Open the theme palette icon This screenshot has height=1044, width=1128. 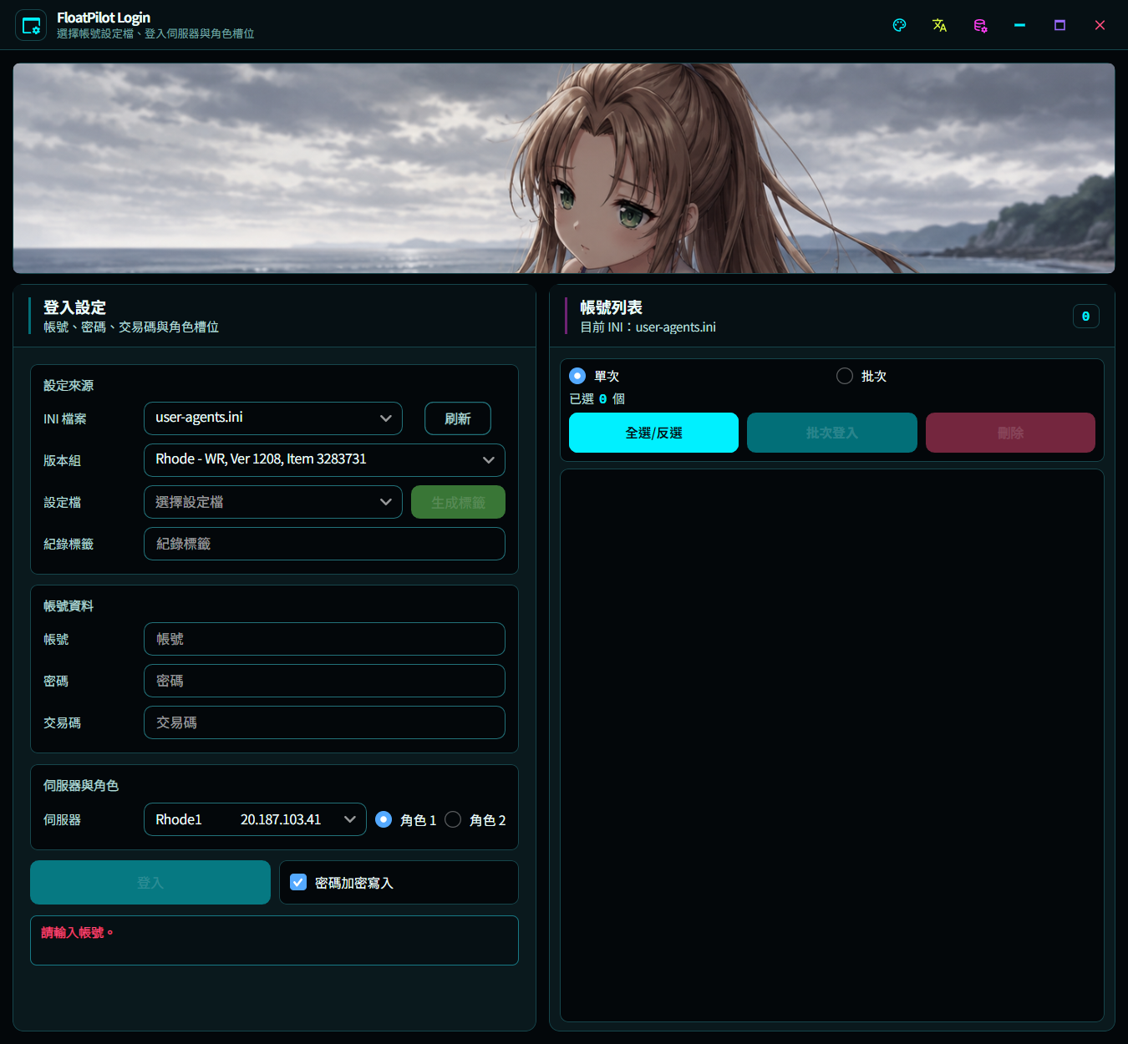point(899,25)
